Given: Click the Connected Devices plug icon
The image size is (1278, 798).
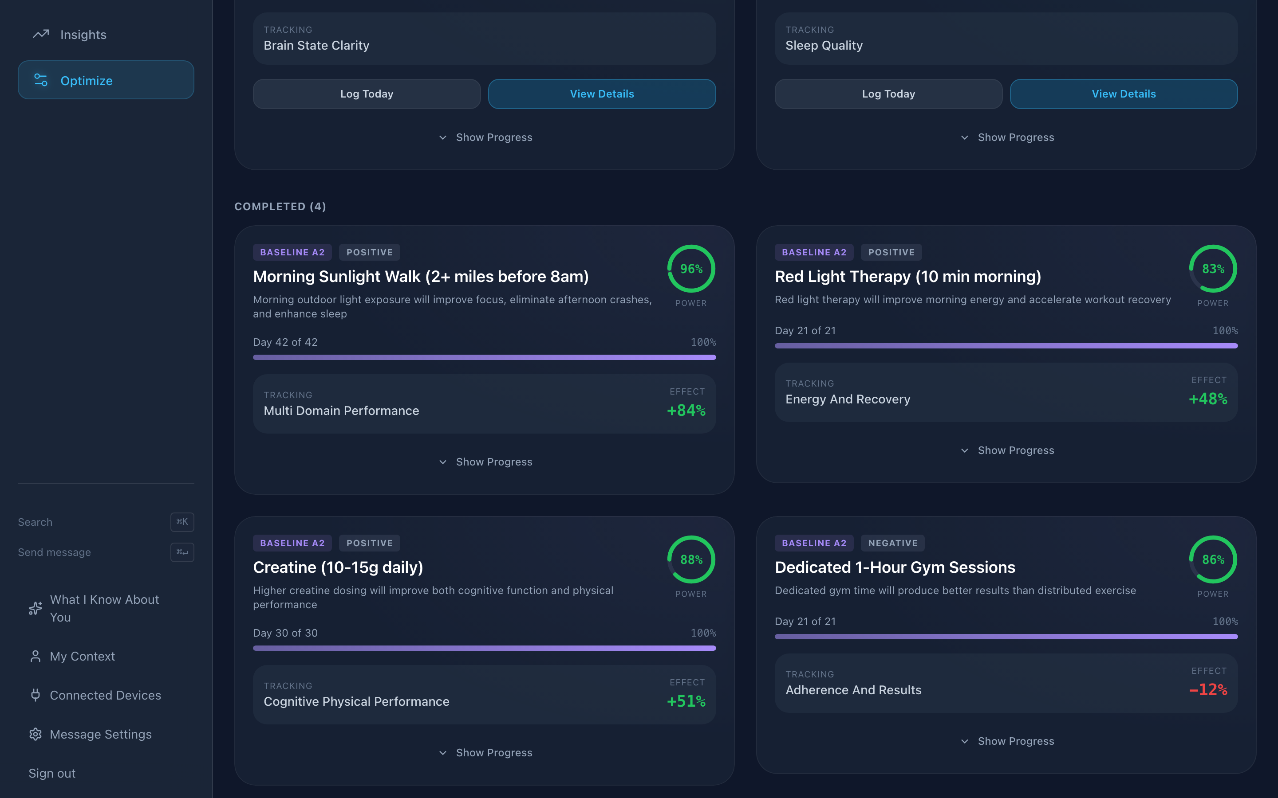Looking at the screenshot, I should click(x=35, y=695).
